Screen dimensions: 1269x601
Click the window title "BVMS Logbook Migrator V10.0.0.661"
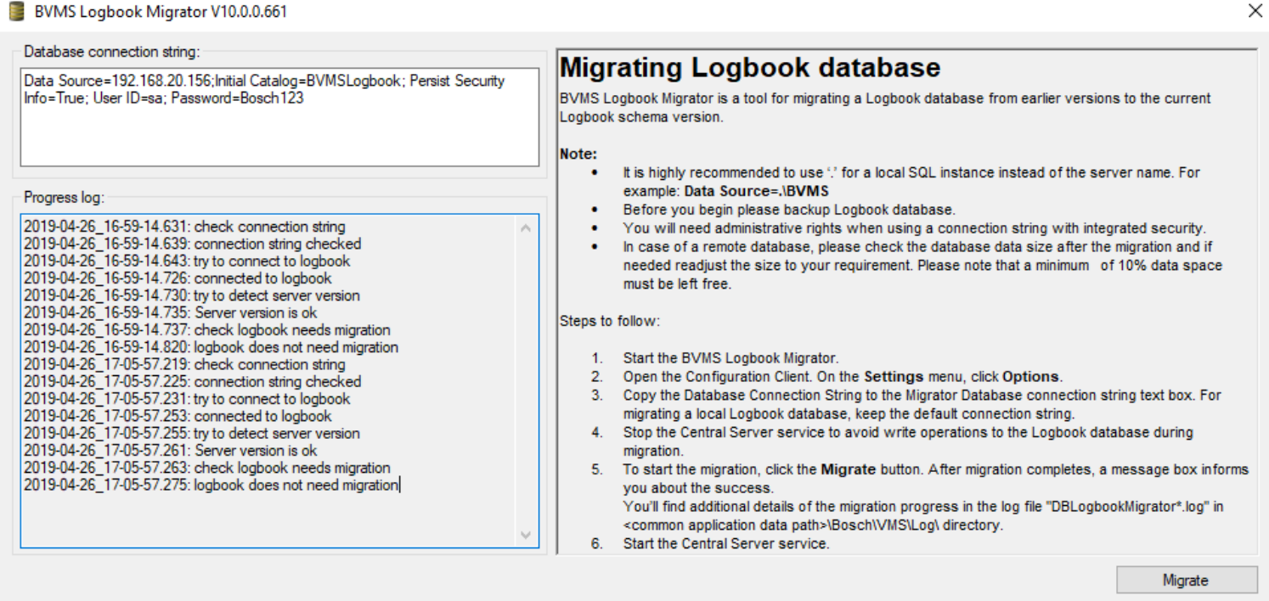[160, 12]
